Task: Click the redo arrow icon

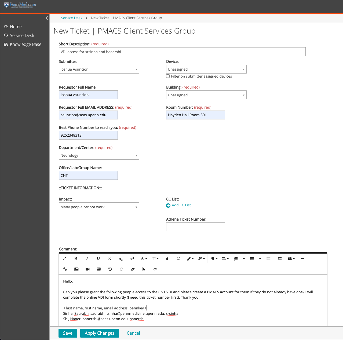Action: tap(121, 269)
